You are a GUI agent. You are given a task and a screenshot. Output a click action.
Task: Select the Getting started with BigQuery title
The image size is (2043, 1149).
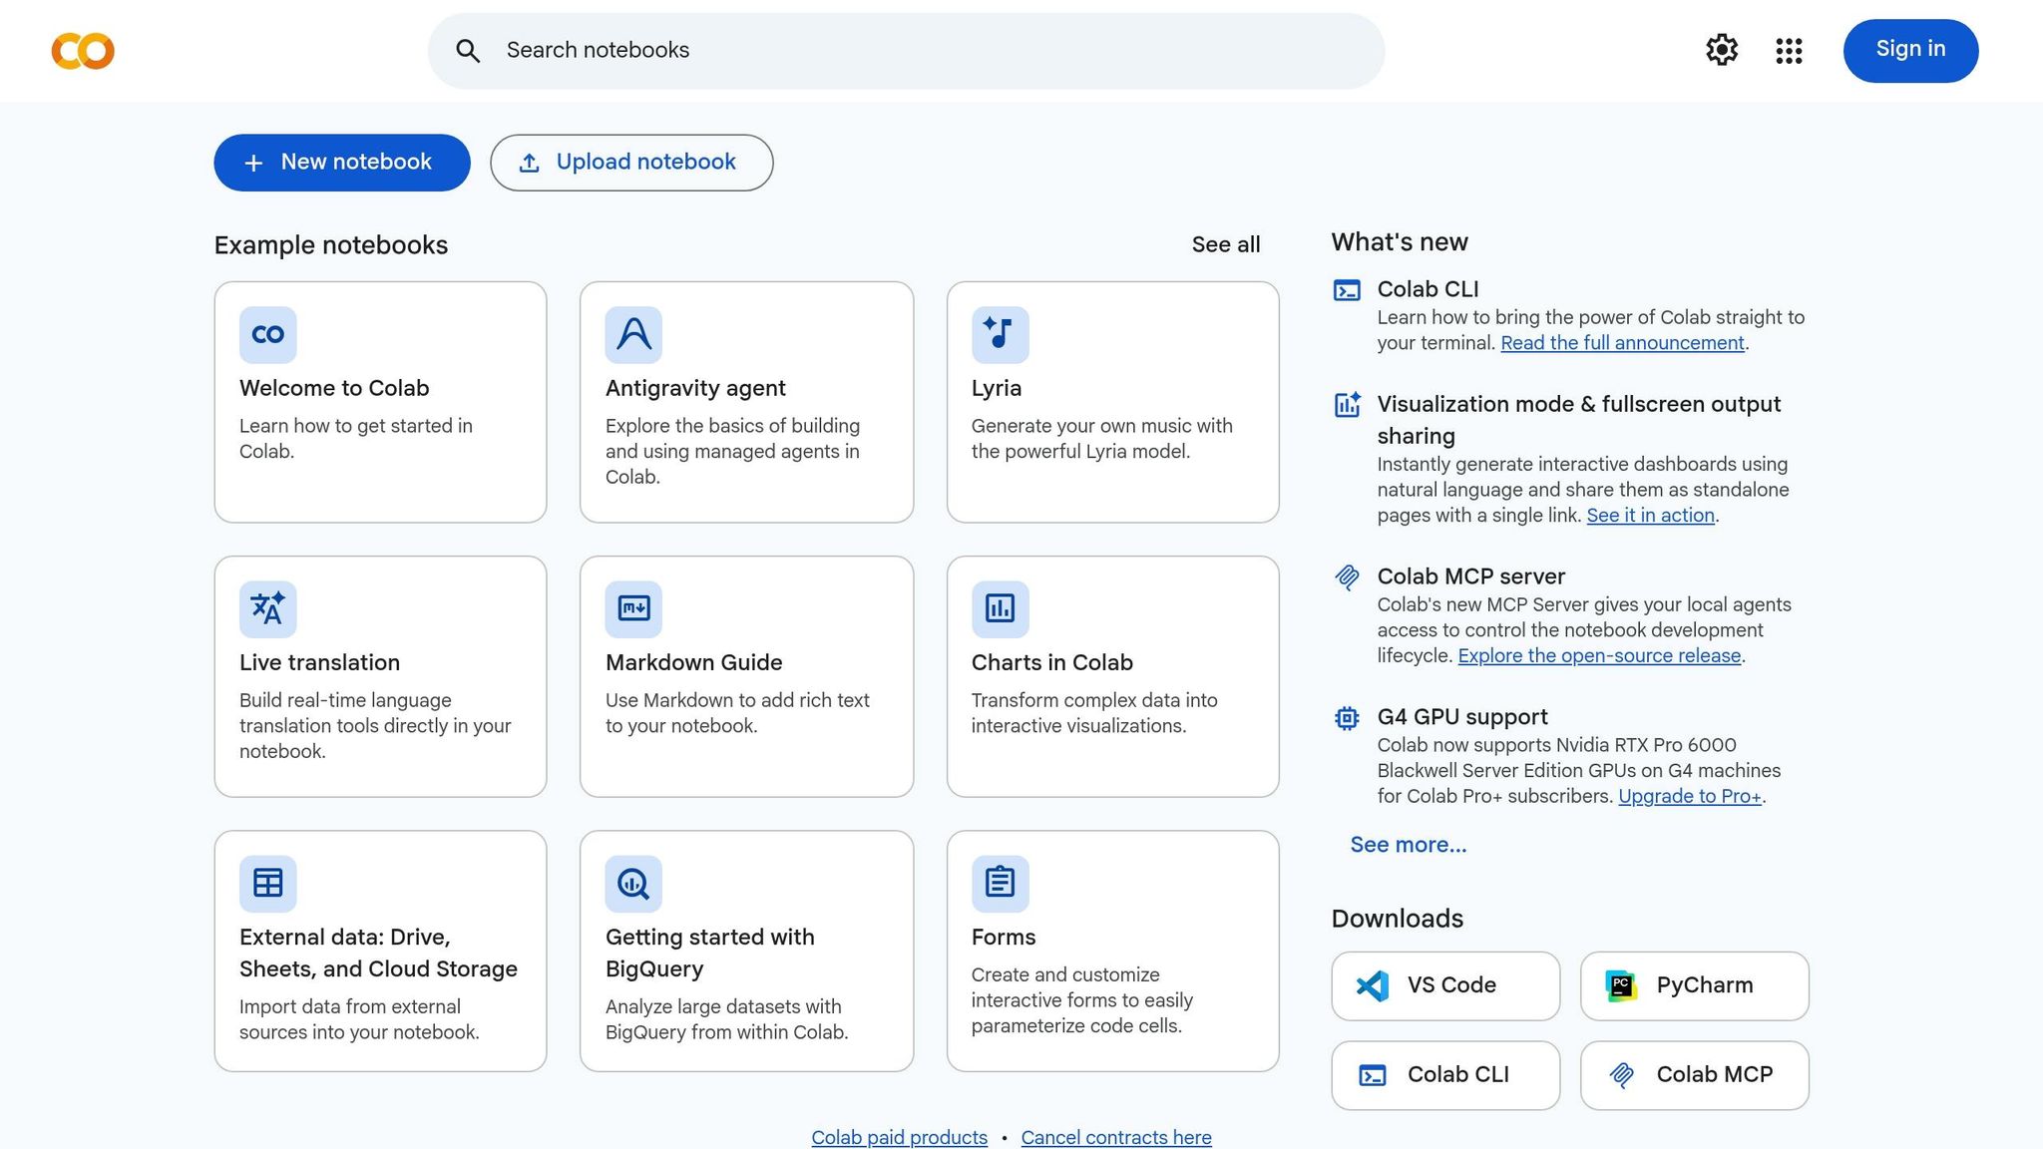tap(709, 953)
